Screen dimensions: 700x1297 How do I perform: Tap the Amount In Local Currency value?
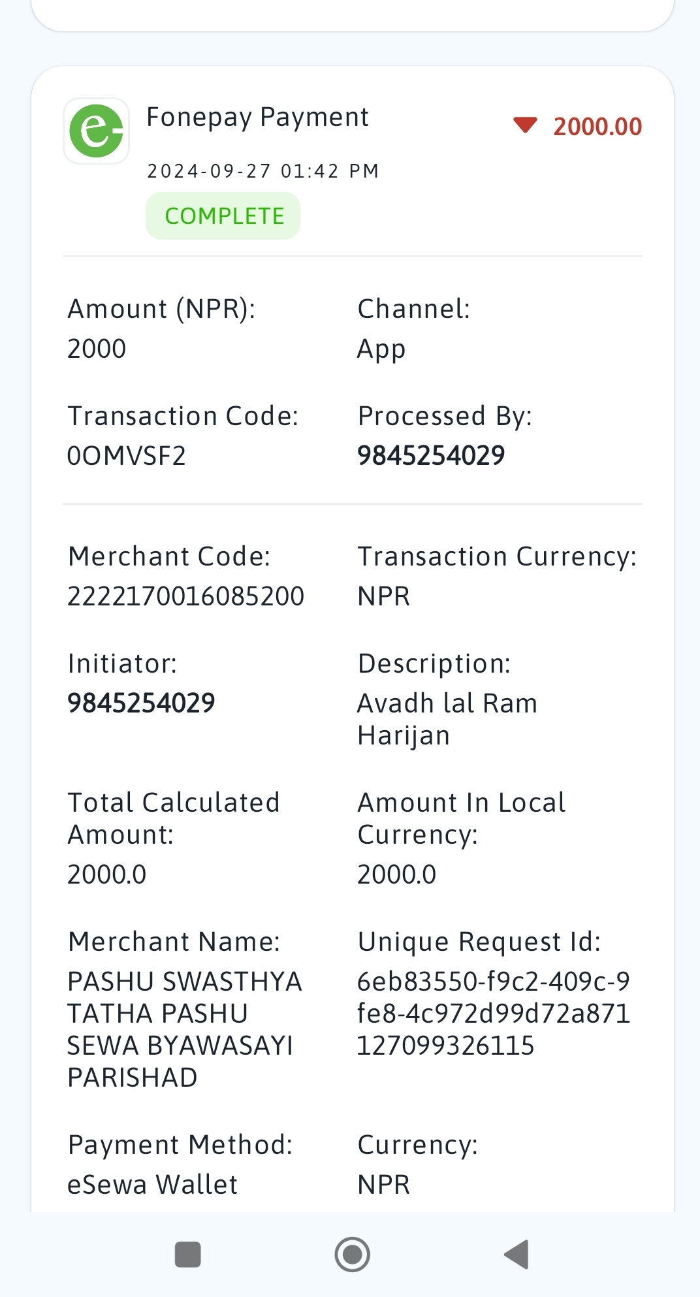[397, 874]
